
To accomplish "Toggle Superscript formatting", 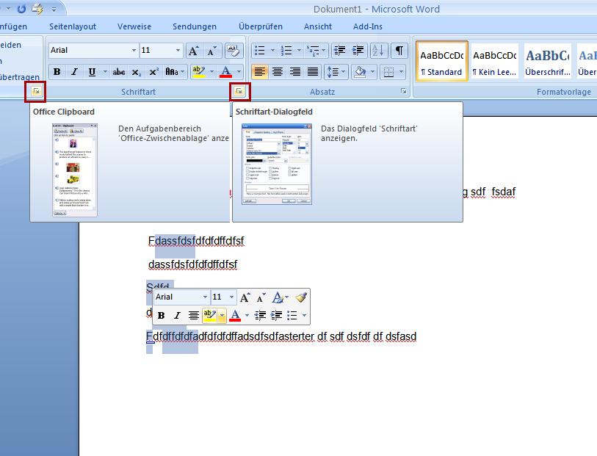I will tap(153, 71).
